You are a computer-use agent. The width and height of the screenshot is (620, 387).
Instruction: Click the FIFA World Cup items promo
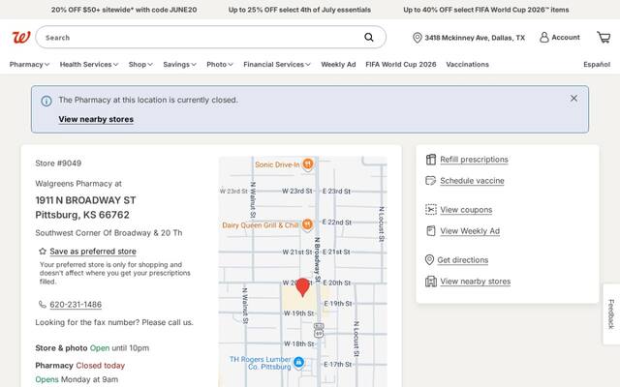tap(486, 10)
